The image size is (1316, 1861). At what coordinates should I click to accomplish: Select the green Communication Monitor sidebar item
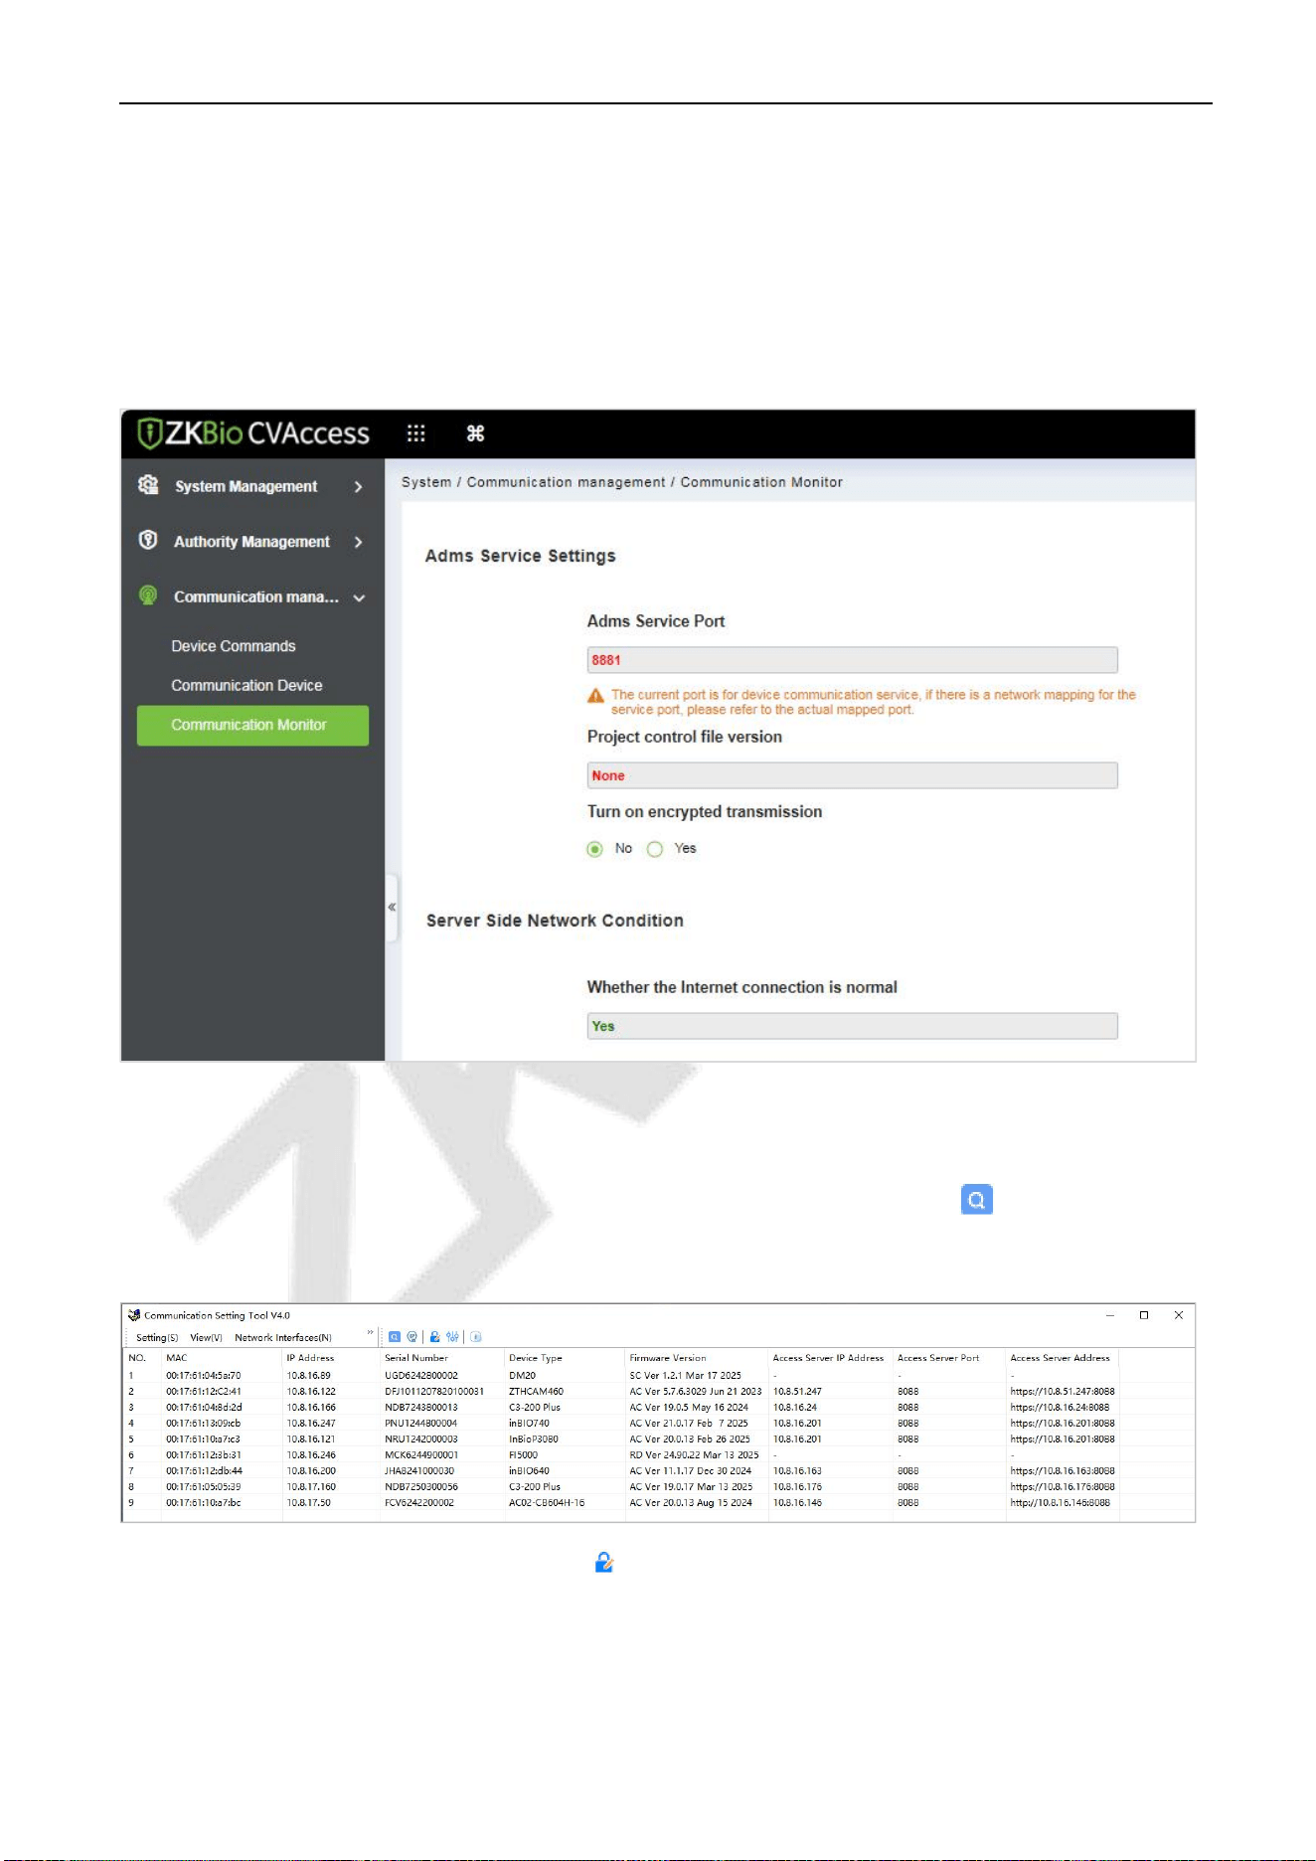click(252, 725)
